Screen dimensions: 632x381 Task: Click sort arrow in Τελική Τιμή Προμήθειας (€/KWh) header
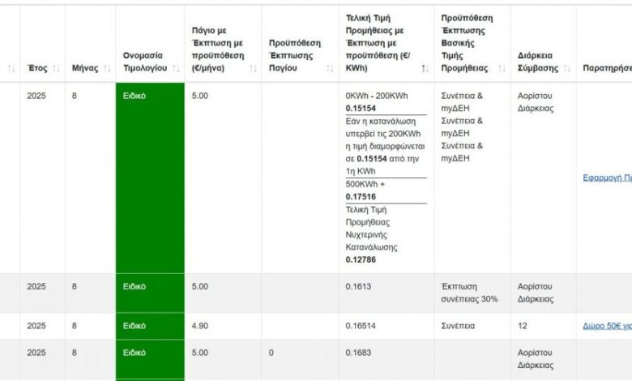pyautogui.click(x=425, y=69)
